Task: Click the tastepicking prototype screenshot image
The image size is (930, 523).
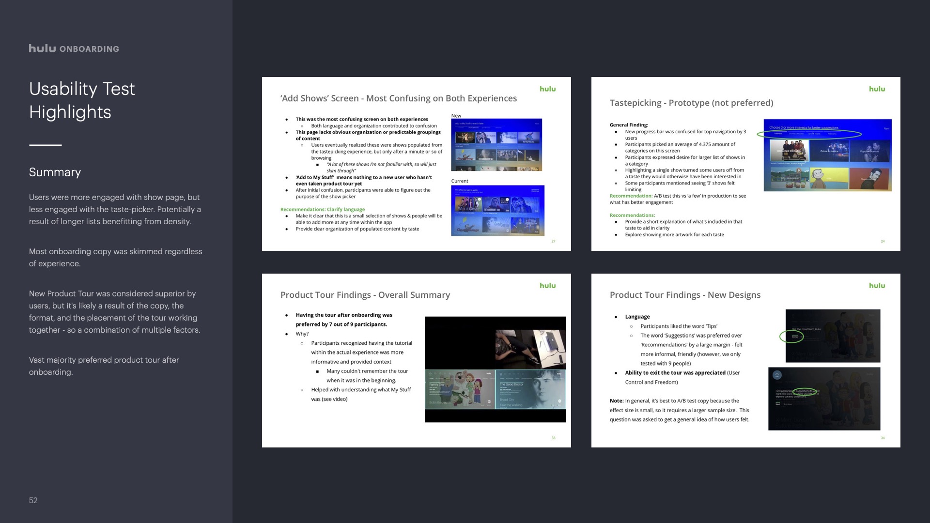Action: 827,155
